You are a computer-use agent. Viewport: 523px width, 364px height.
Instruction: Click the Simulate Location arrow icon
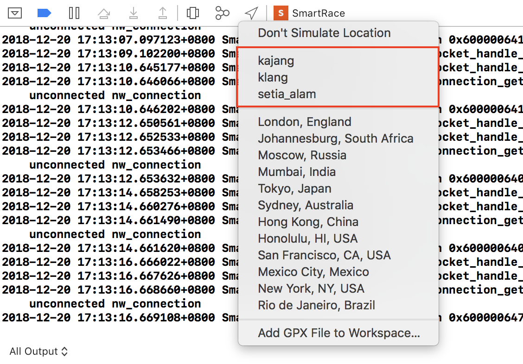point(251,13)
